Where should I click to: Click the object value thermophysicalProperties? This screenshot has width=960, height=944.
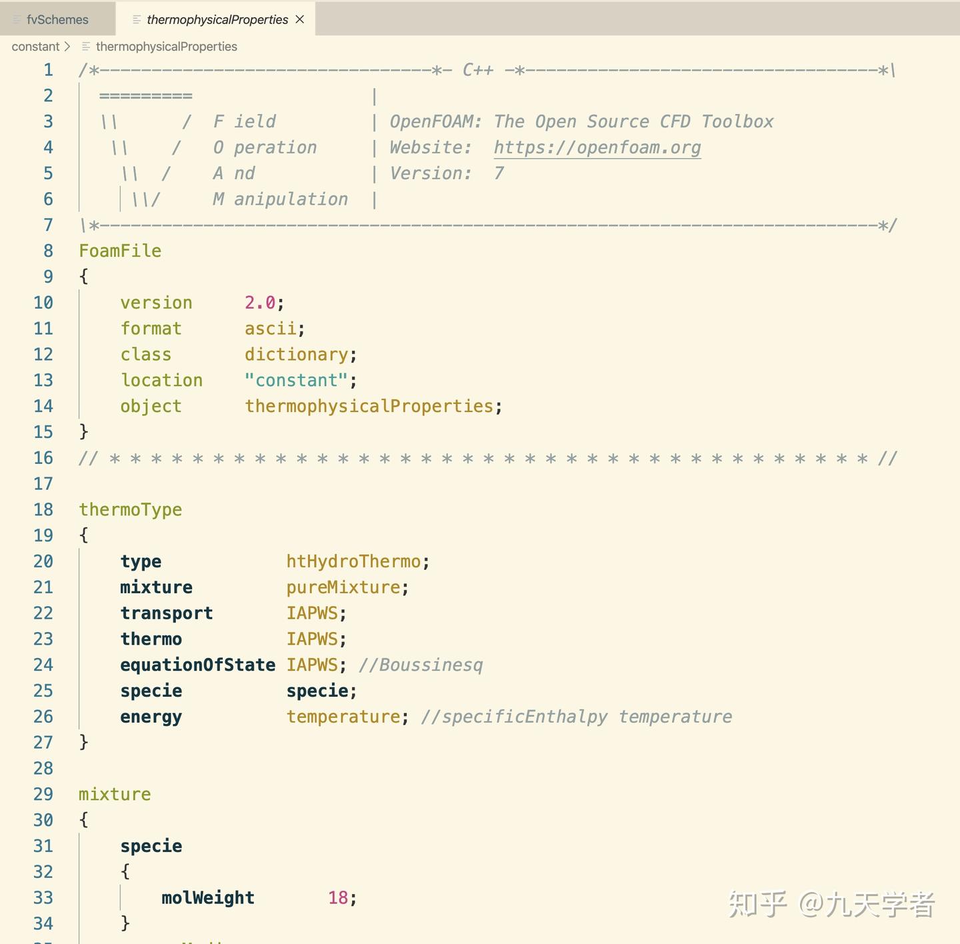coord(369,406)
